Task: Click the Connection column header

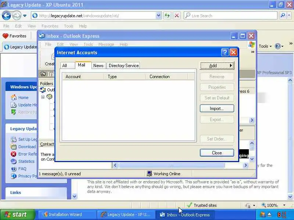Action: pyautogui.click(x=166, y=77)
